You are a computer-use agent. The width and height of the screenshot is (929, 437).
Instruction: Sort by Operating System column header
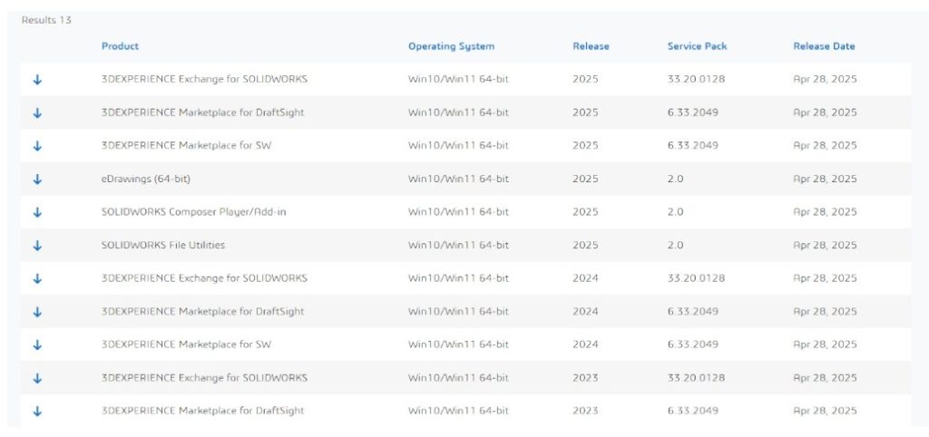point(451,46)
